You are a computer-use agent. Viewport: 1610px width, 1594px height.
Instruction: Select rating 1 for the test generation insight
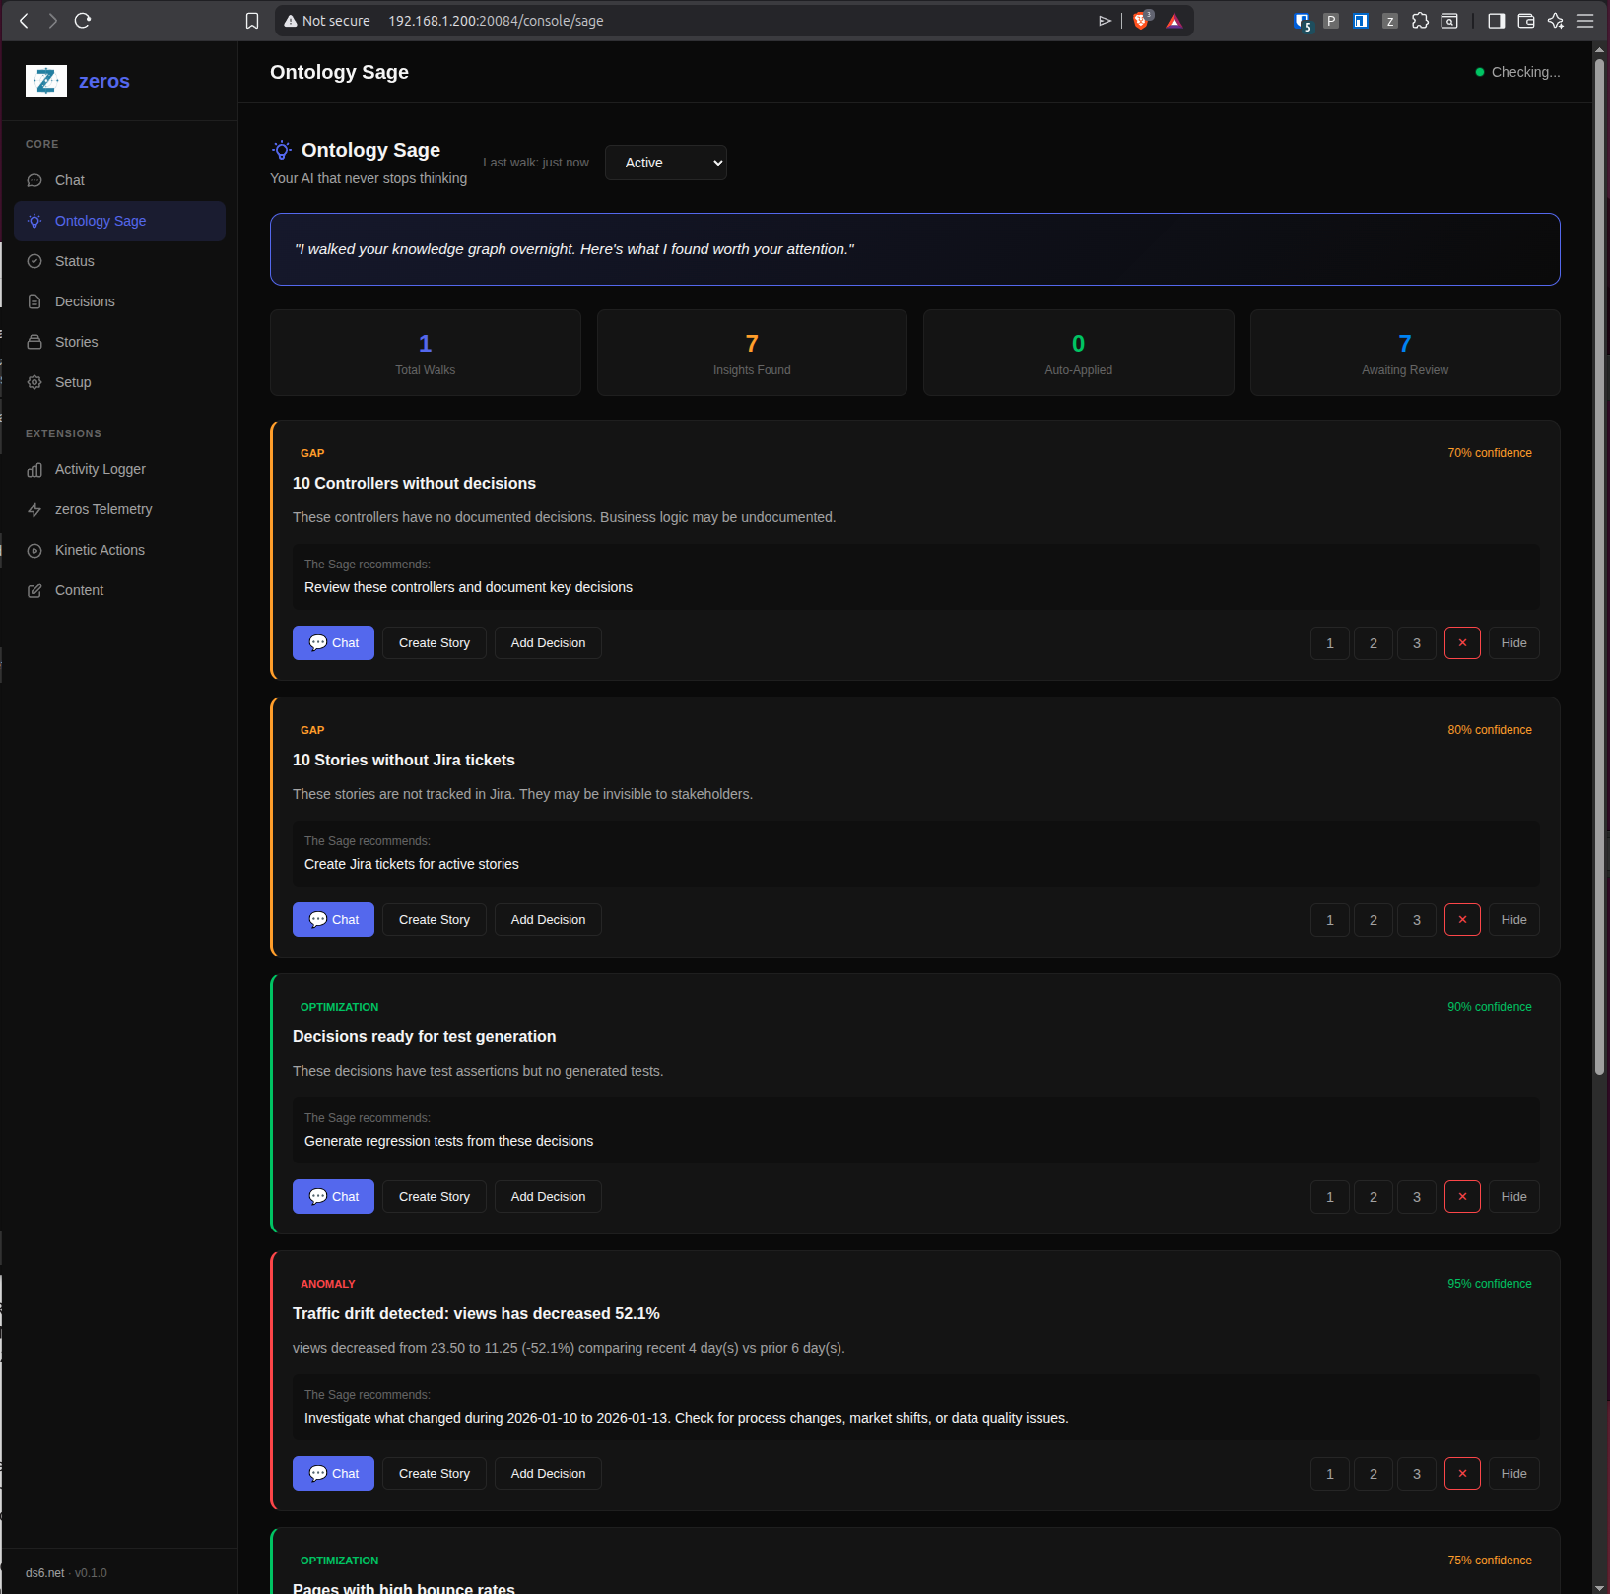click(x=1329, y=1196)
